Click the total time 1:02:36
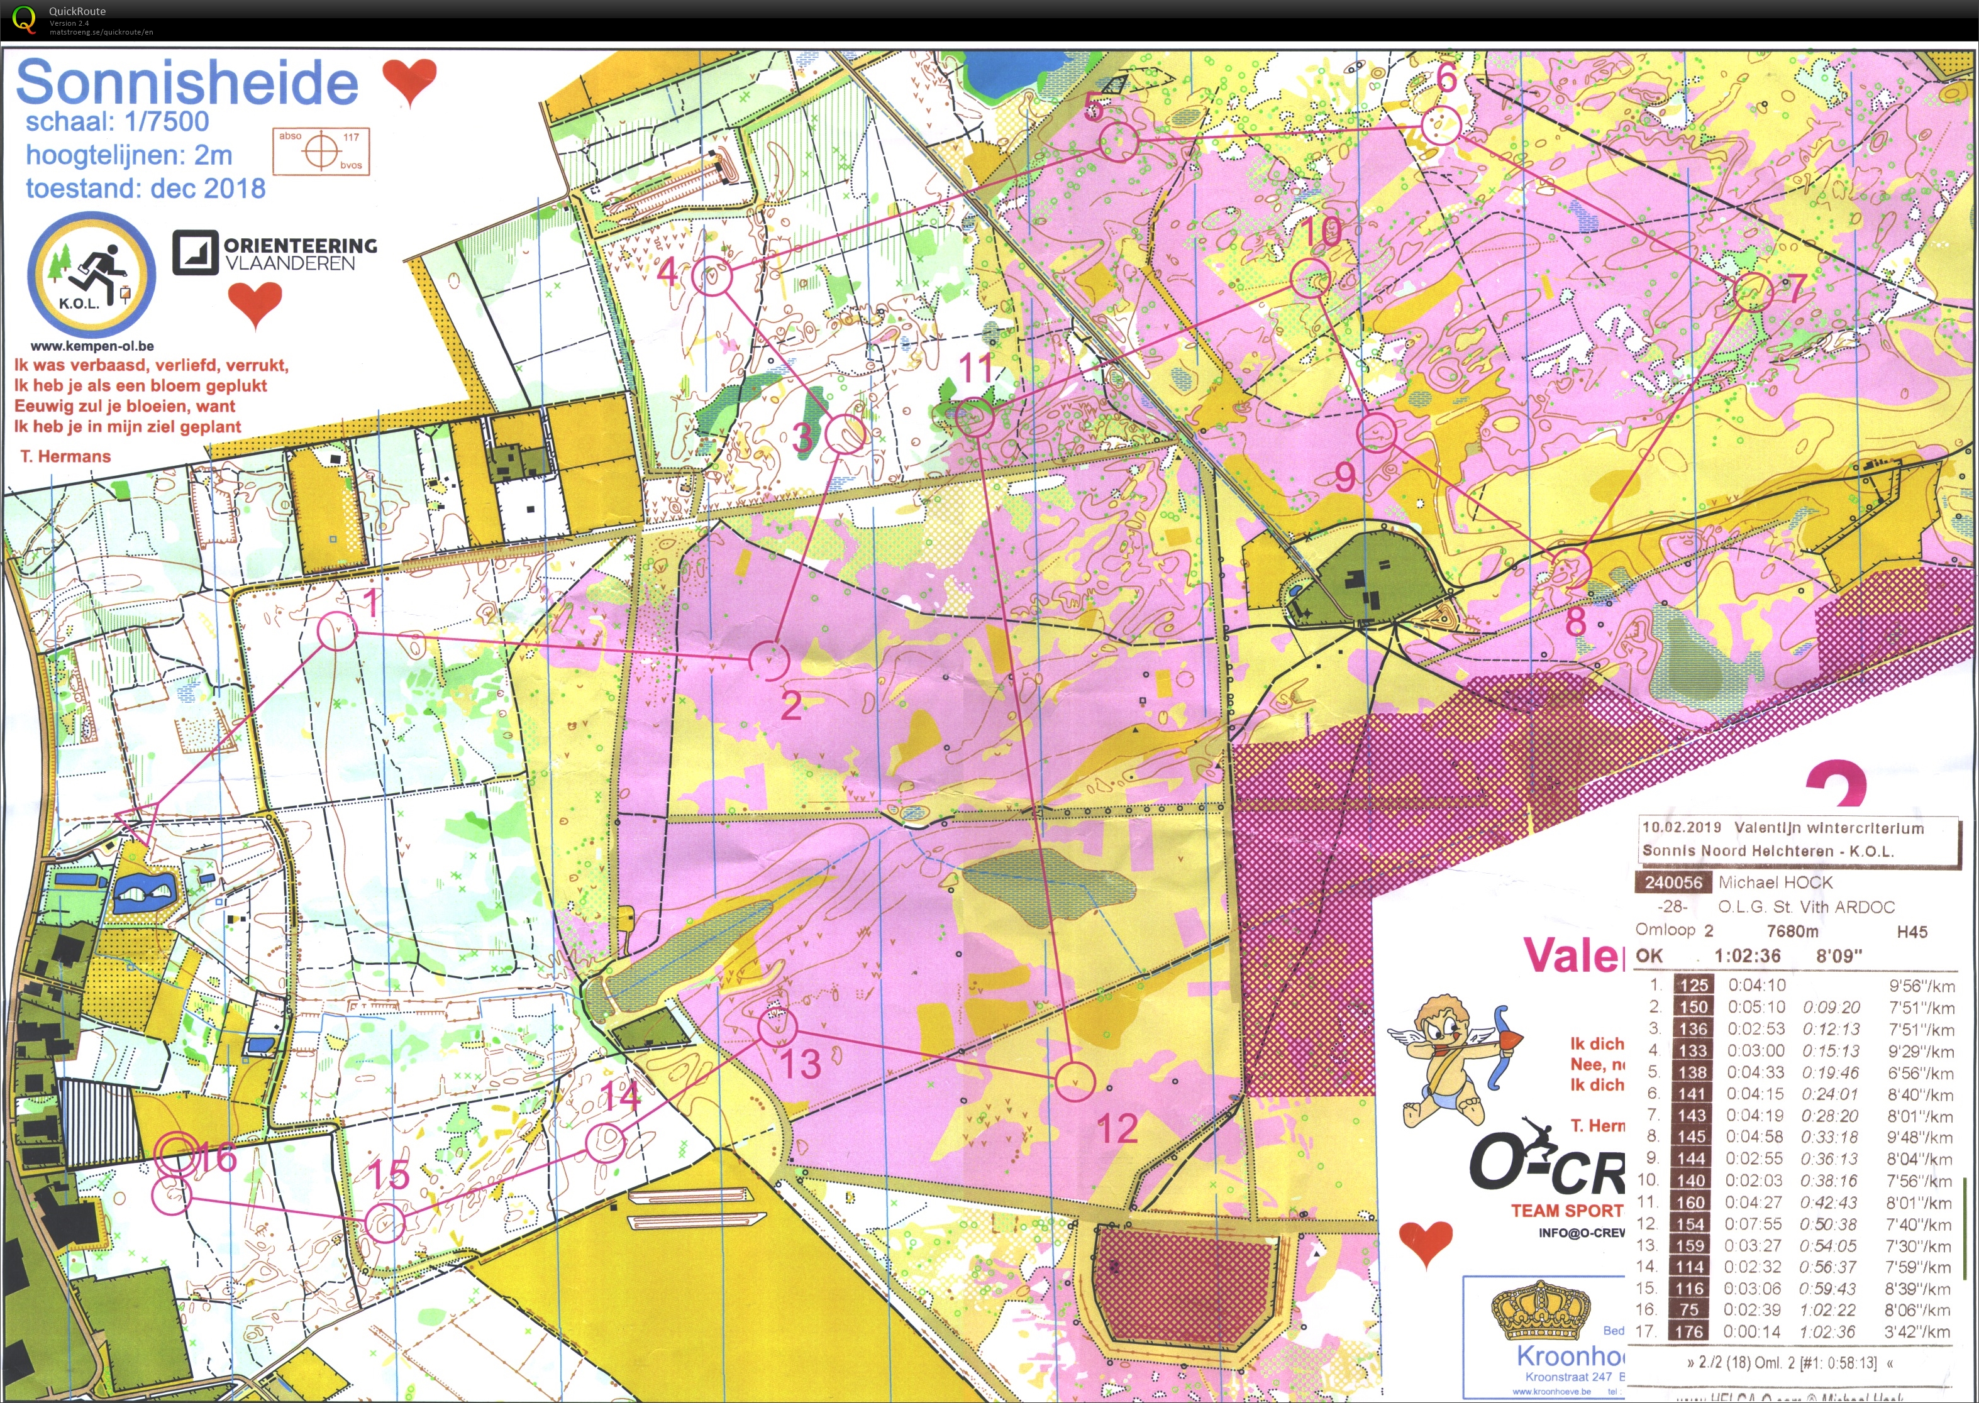Screen dimensions: 1979x1403 pyautogui.click(x=1748, y=955)
